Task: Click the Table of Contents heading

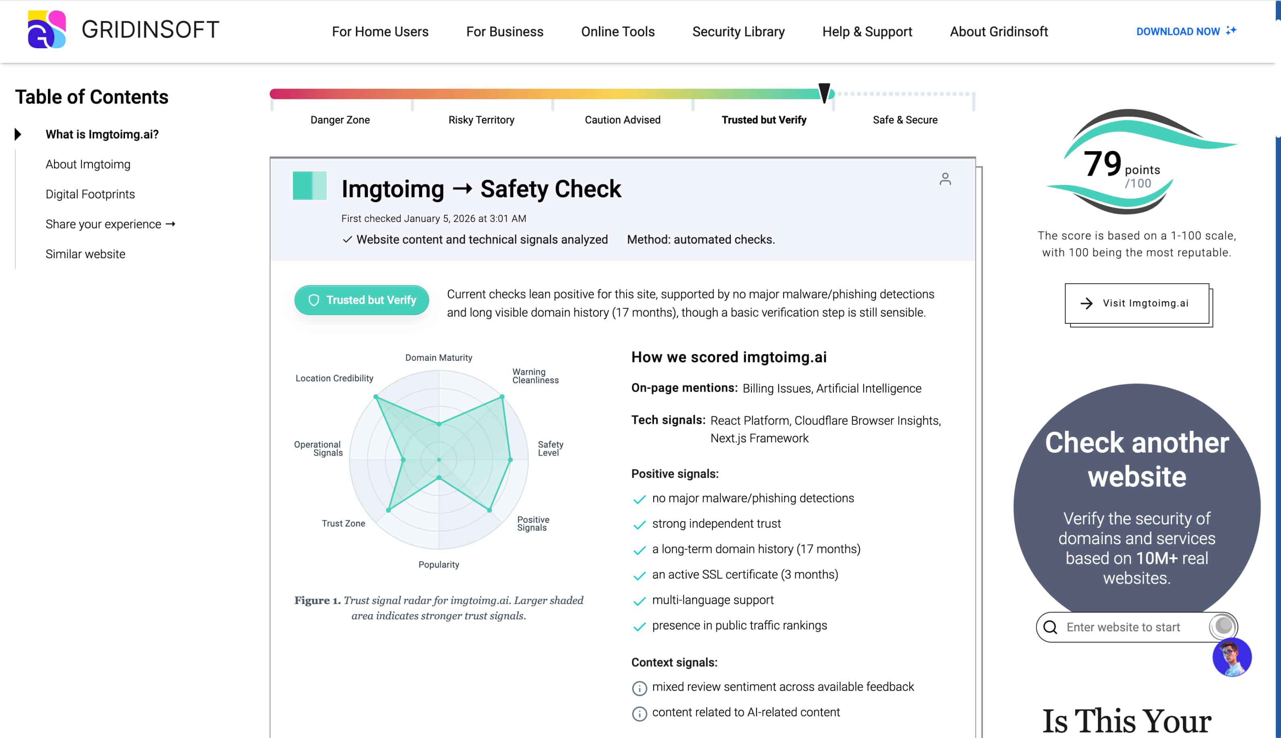Action: pyautogui.click(x=91, y=97)
